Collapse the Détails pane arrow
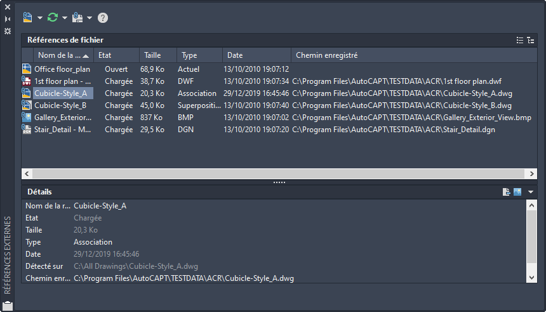This screenshot has height=312, width=546. [x=531, y=191]
